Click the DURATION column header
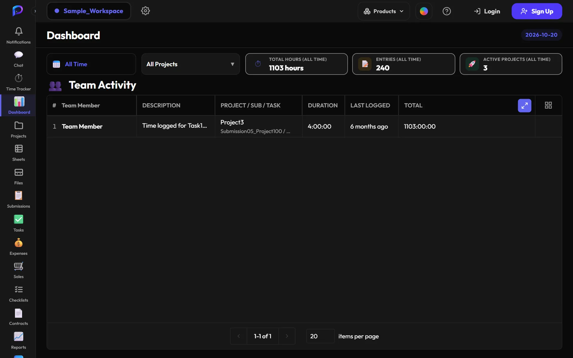The width and height of the screenshot is (573, 358). (x=323, y=106)
